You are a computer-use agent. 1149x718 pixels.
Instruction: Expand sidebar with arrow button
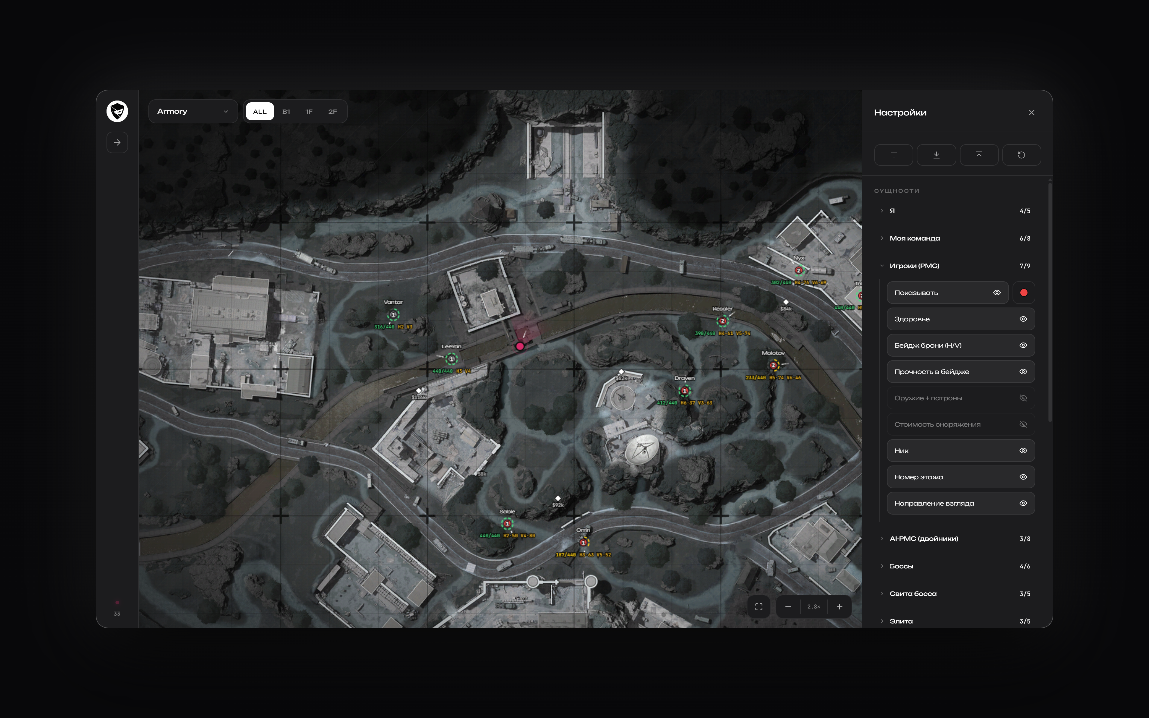[117, 142]
